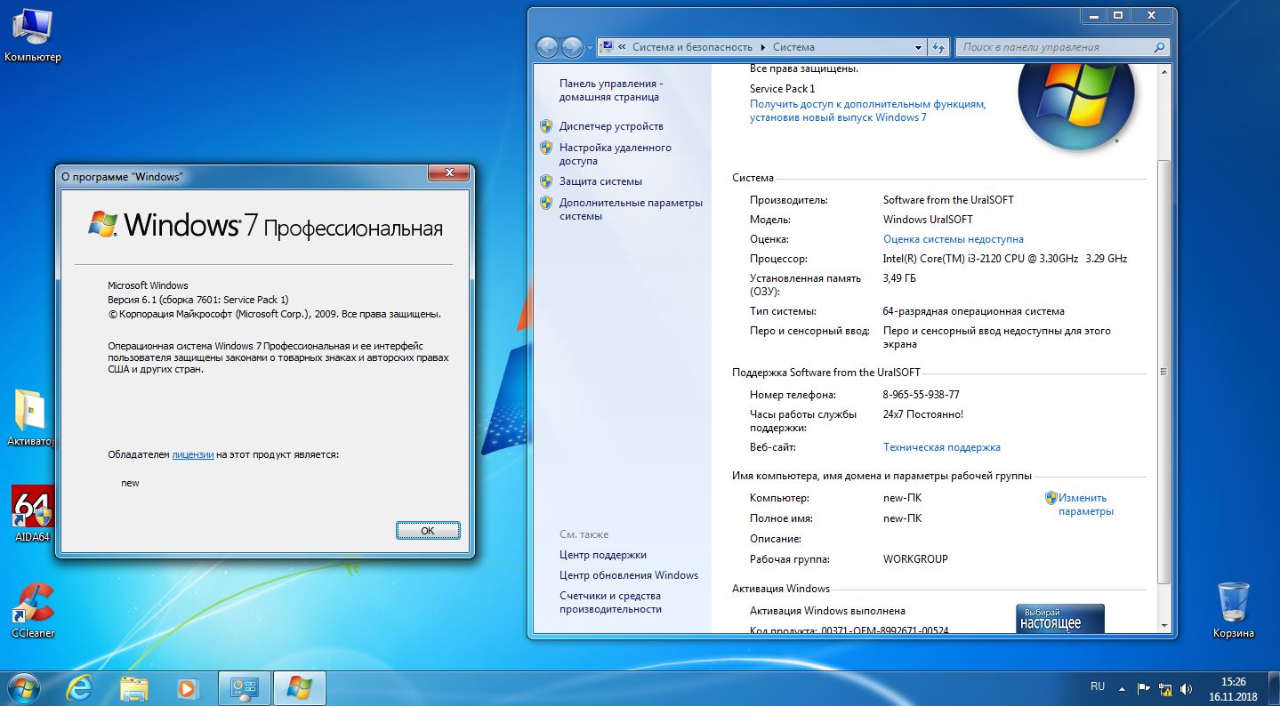The height and width of the screenshot is (706, 1280).
Task: Open the Компьютер desktop icon
Action: (x=32, y=36)
